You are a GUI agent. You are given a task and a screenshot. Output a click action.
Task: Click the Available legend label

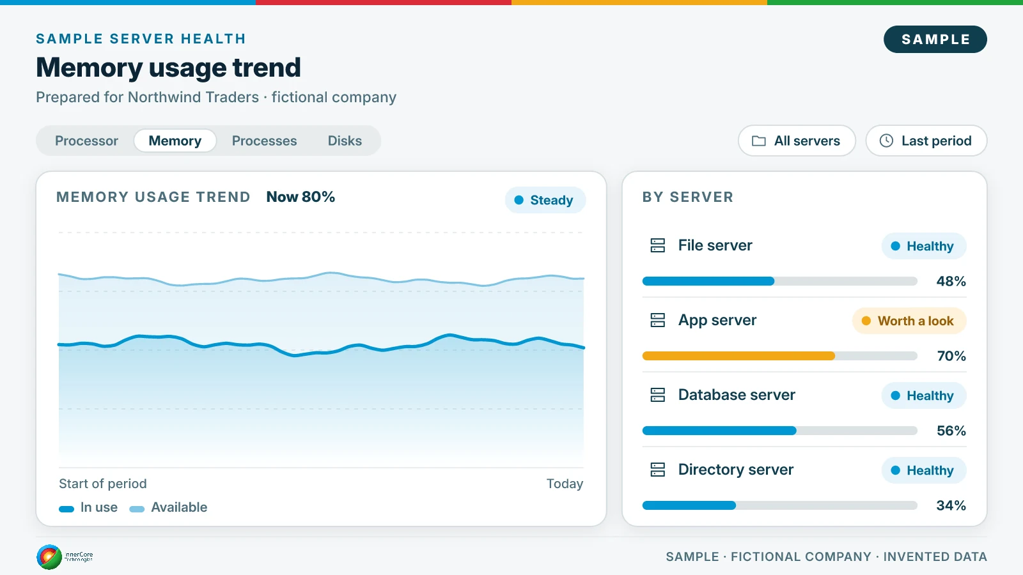(x=179, y=507)
